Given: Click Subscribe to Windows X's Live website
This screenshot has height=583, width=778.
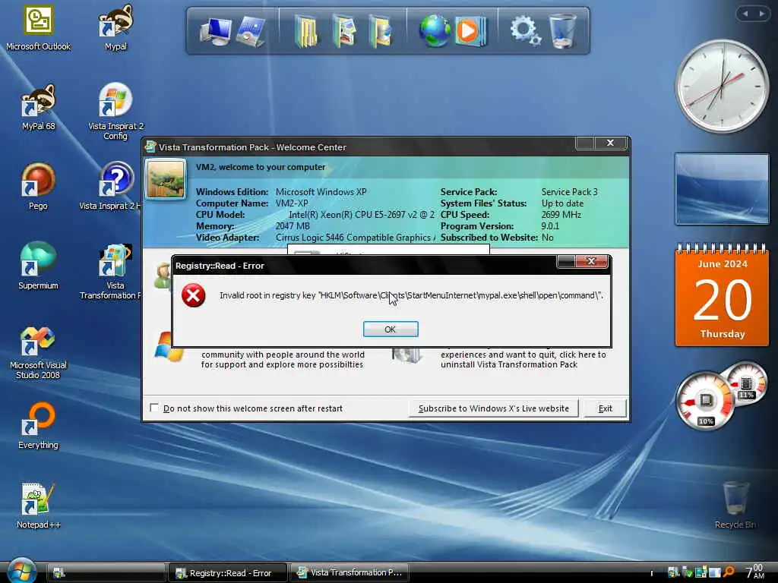Looking at the screenshot, I should pyautogui.click(x=493, y=408).
